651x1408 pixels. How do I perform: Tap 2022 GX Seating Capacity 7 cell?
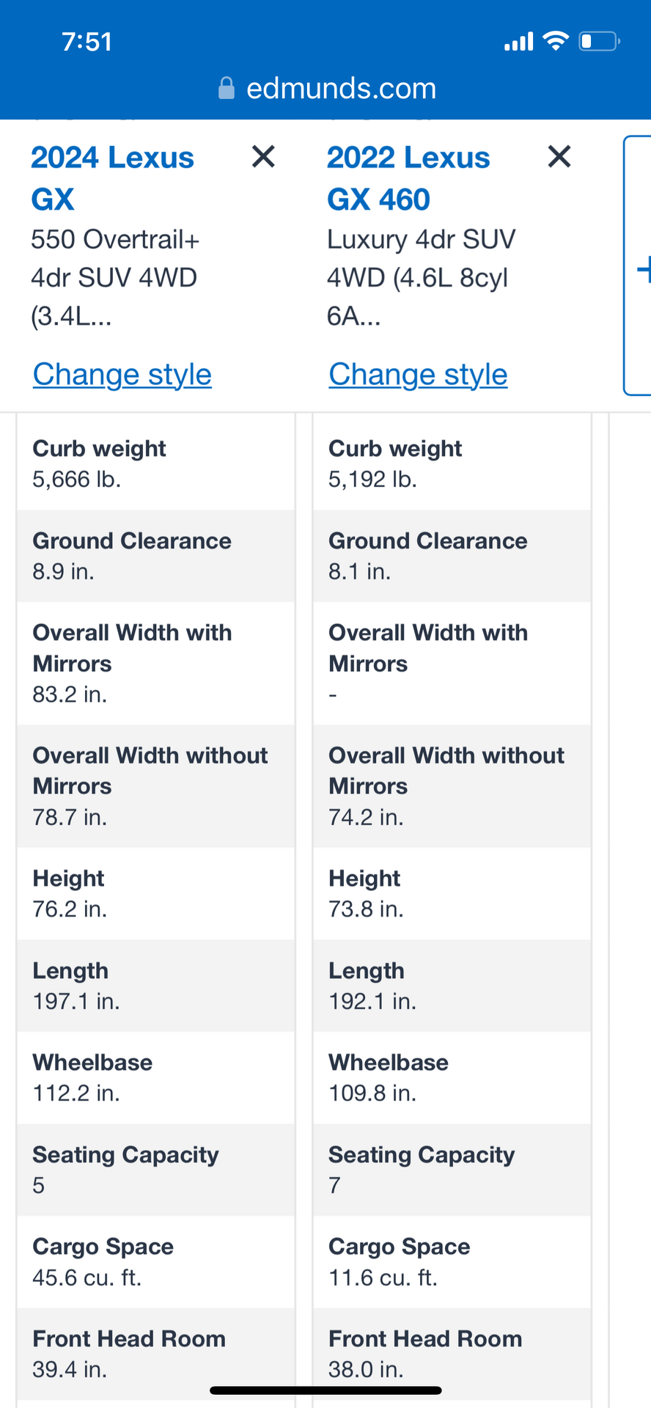452,1170
